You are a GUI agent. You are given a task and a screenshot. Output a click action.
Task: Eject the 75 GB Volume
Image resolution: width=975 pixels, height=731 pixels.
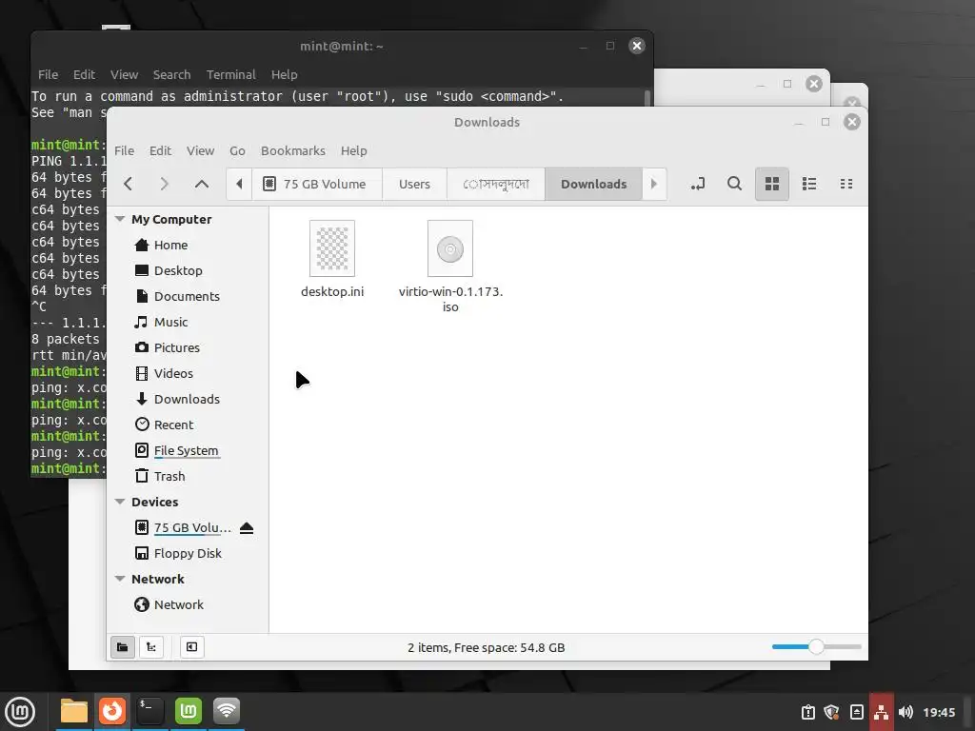[x=247, y=527]
